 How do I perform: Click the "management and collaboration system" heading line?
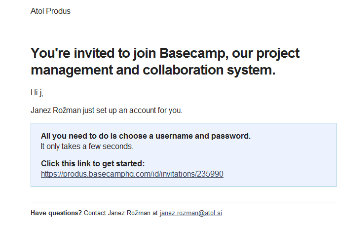152,70
